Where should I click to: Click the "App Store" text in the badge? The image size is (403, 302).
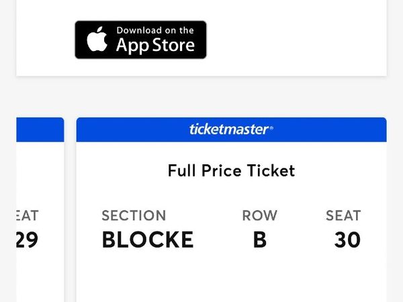[155, 46]
